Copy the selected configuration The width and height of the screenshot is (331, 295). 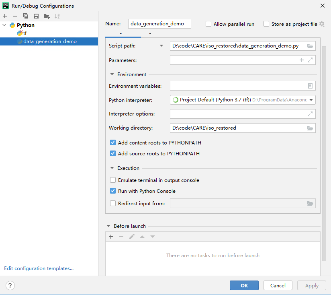click(26, 16)
